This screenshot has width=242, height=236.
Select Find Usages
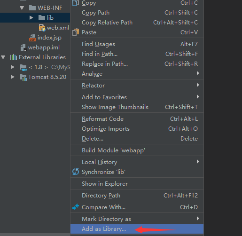[137, 44]
